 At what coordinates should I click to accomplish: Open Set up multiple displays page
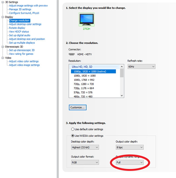22,43
